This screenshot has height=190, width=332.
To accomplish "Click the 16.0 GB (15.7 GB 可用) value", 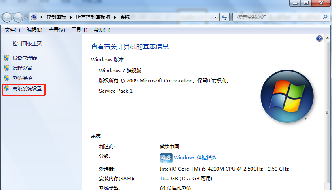I will click(186, 179).
